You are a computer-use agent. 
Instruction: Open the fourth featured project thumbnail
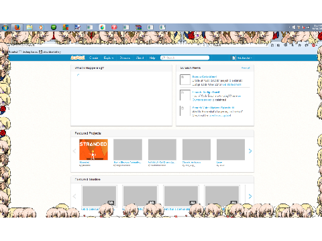tap(197, 149)
